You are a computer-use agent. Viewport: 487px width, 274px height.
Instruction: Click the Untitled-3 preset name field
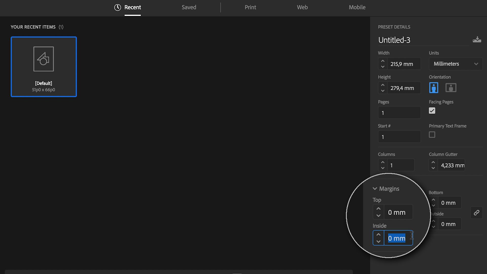click(x=423, y=40)
